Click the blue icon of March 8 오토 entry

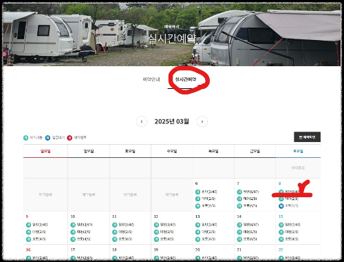pyautogui.click(x=281, y=206)
